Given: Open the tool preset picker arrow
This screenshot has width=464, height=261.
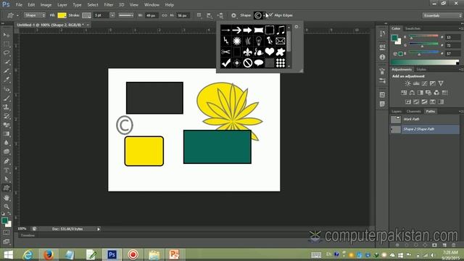Looking at the screenshot, I should pyautogui.click(x=17, y=15).
